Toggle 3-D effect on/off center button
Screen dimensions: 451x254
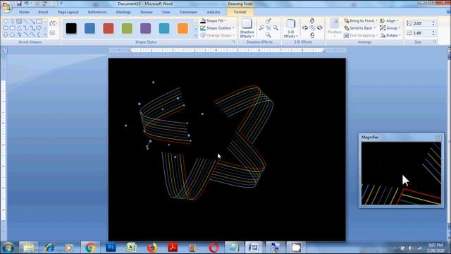coord(312,28)
